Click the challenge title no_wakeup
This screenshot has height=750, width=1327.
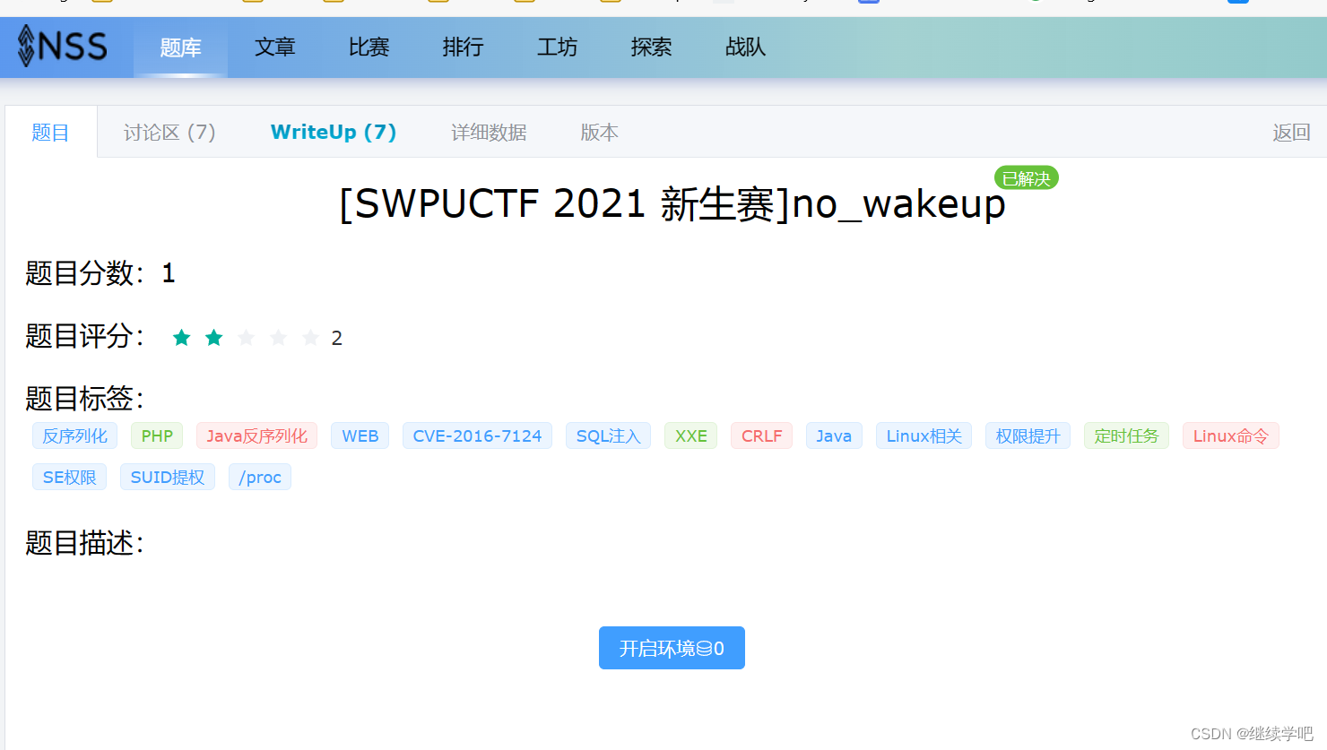[x=672, y=204]
